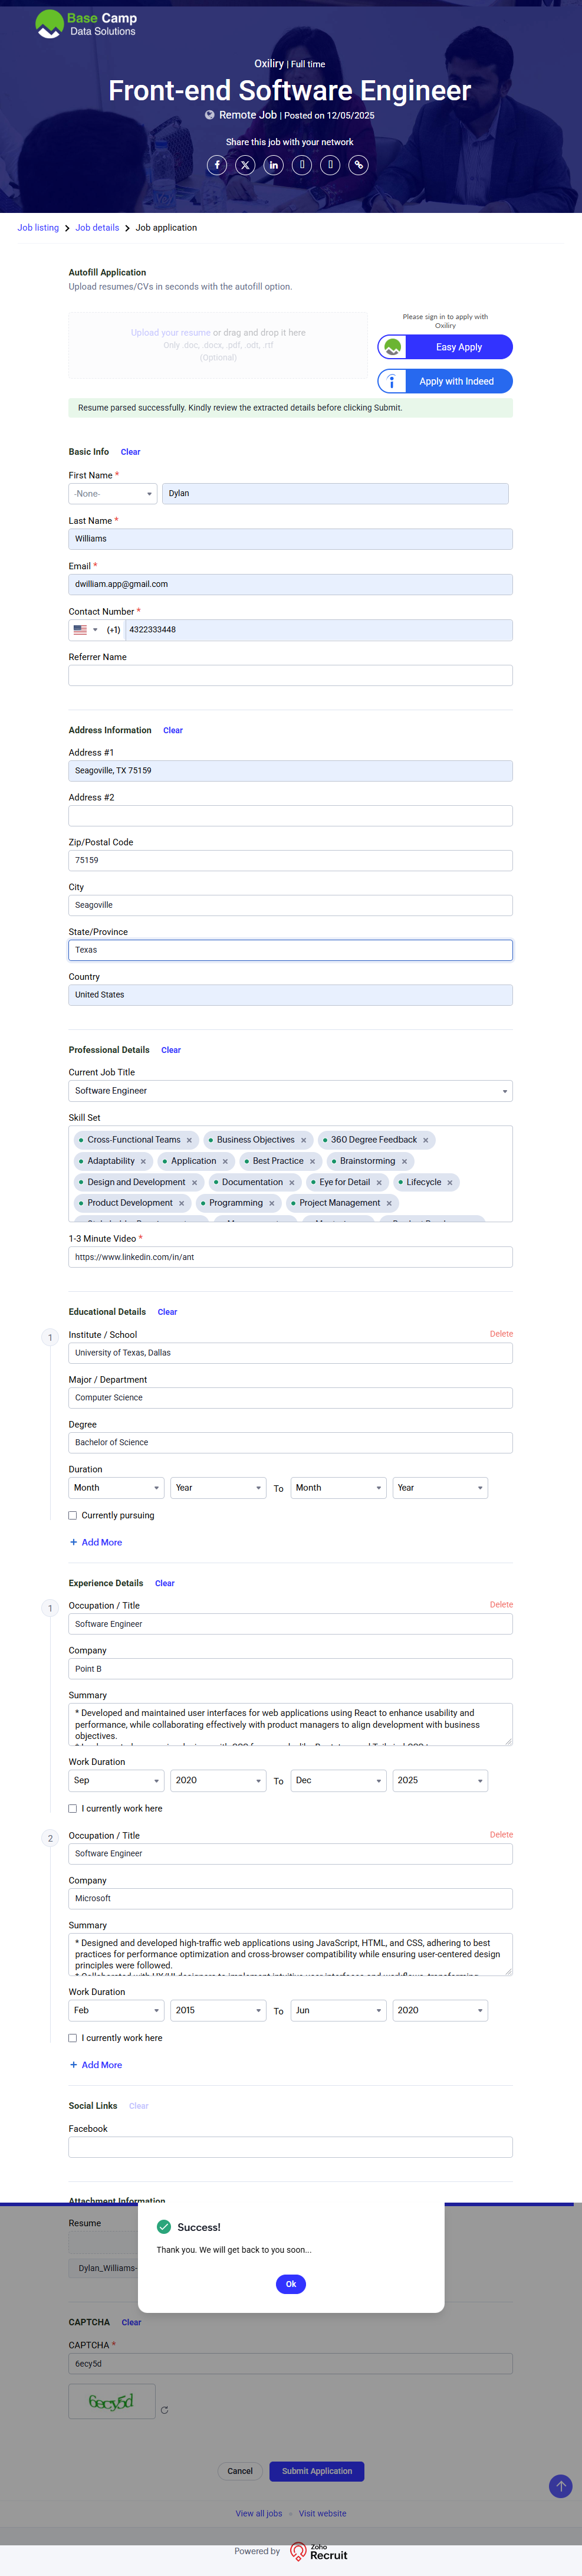This screenshot has height=2576, width=582.
Task: Open the First Name salutation dropdown
Action: (x=113, y=494)
